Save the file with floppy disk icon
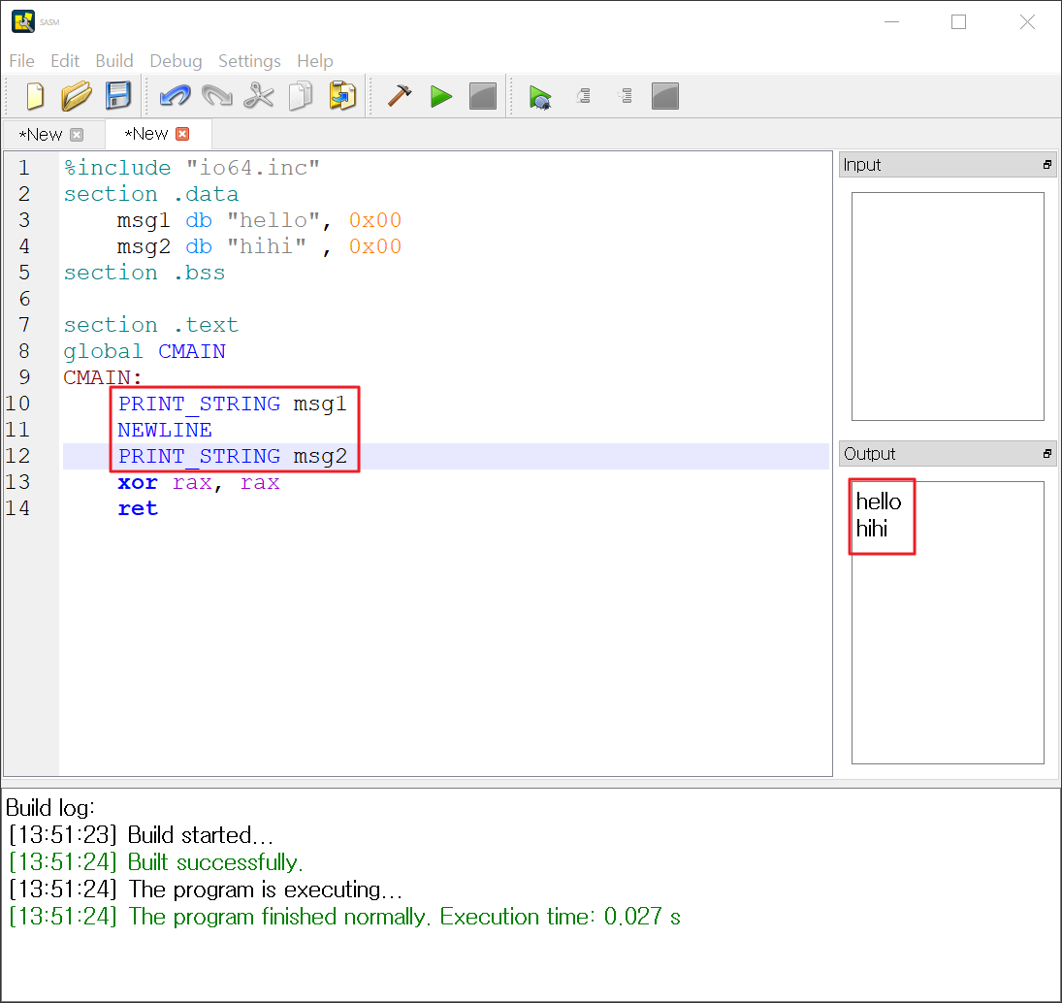Image resolution: width=1062 pixels, height=1003 pixels. 118,96
